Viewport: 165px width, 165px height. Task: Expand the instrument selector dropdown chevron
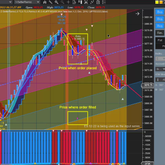click(x=10, y=2)
